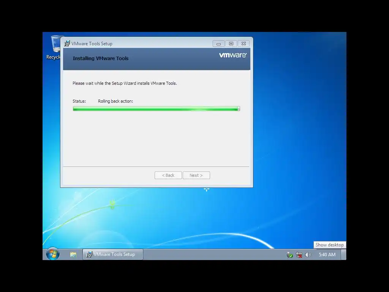
Task: Select the VMware Tools Setup taskbar button
Action: pyautogui.click(x=112, y=254)
